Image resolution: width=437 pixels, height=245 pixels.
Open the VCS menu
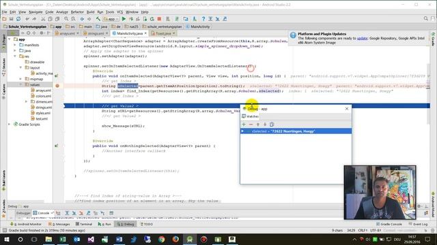119,12
